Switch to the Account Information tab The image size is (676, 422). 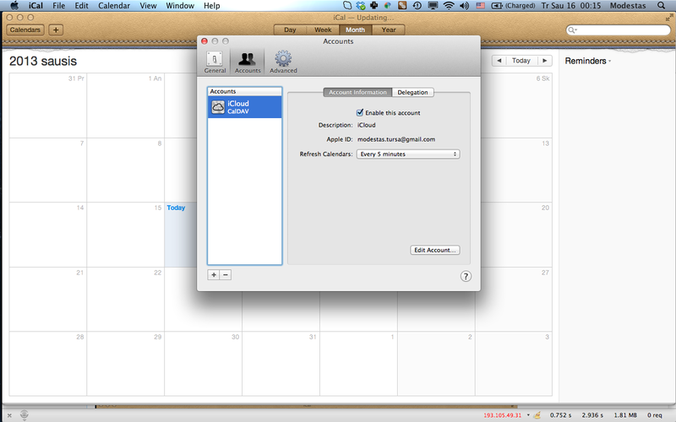click(357, 92)
